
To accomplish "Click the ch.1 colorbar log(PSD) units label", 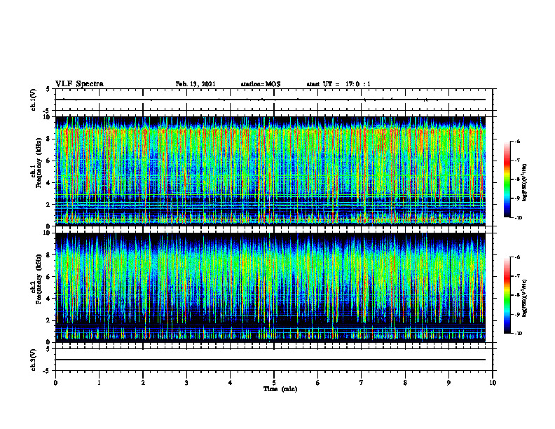I will 526,183.
